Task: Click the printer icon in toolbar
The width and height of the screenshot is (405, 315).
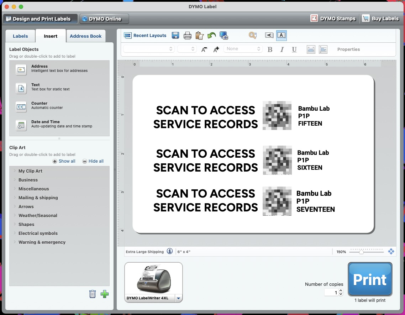Action: (188, 35)
